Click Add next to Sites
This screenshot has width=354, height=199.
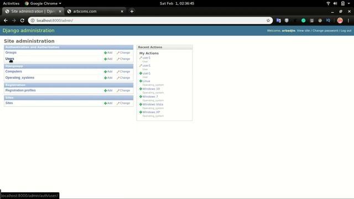click(108, 103)
